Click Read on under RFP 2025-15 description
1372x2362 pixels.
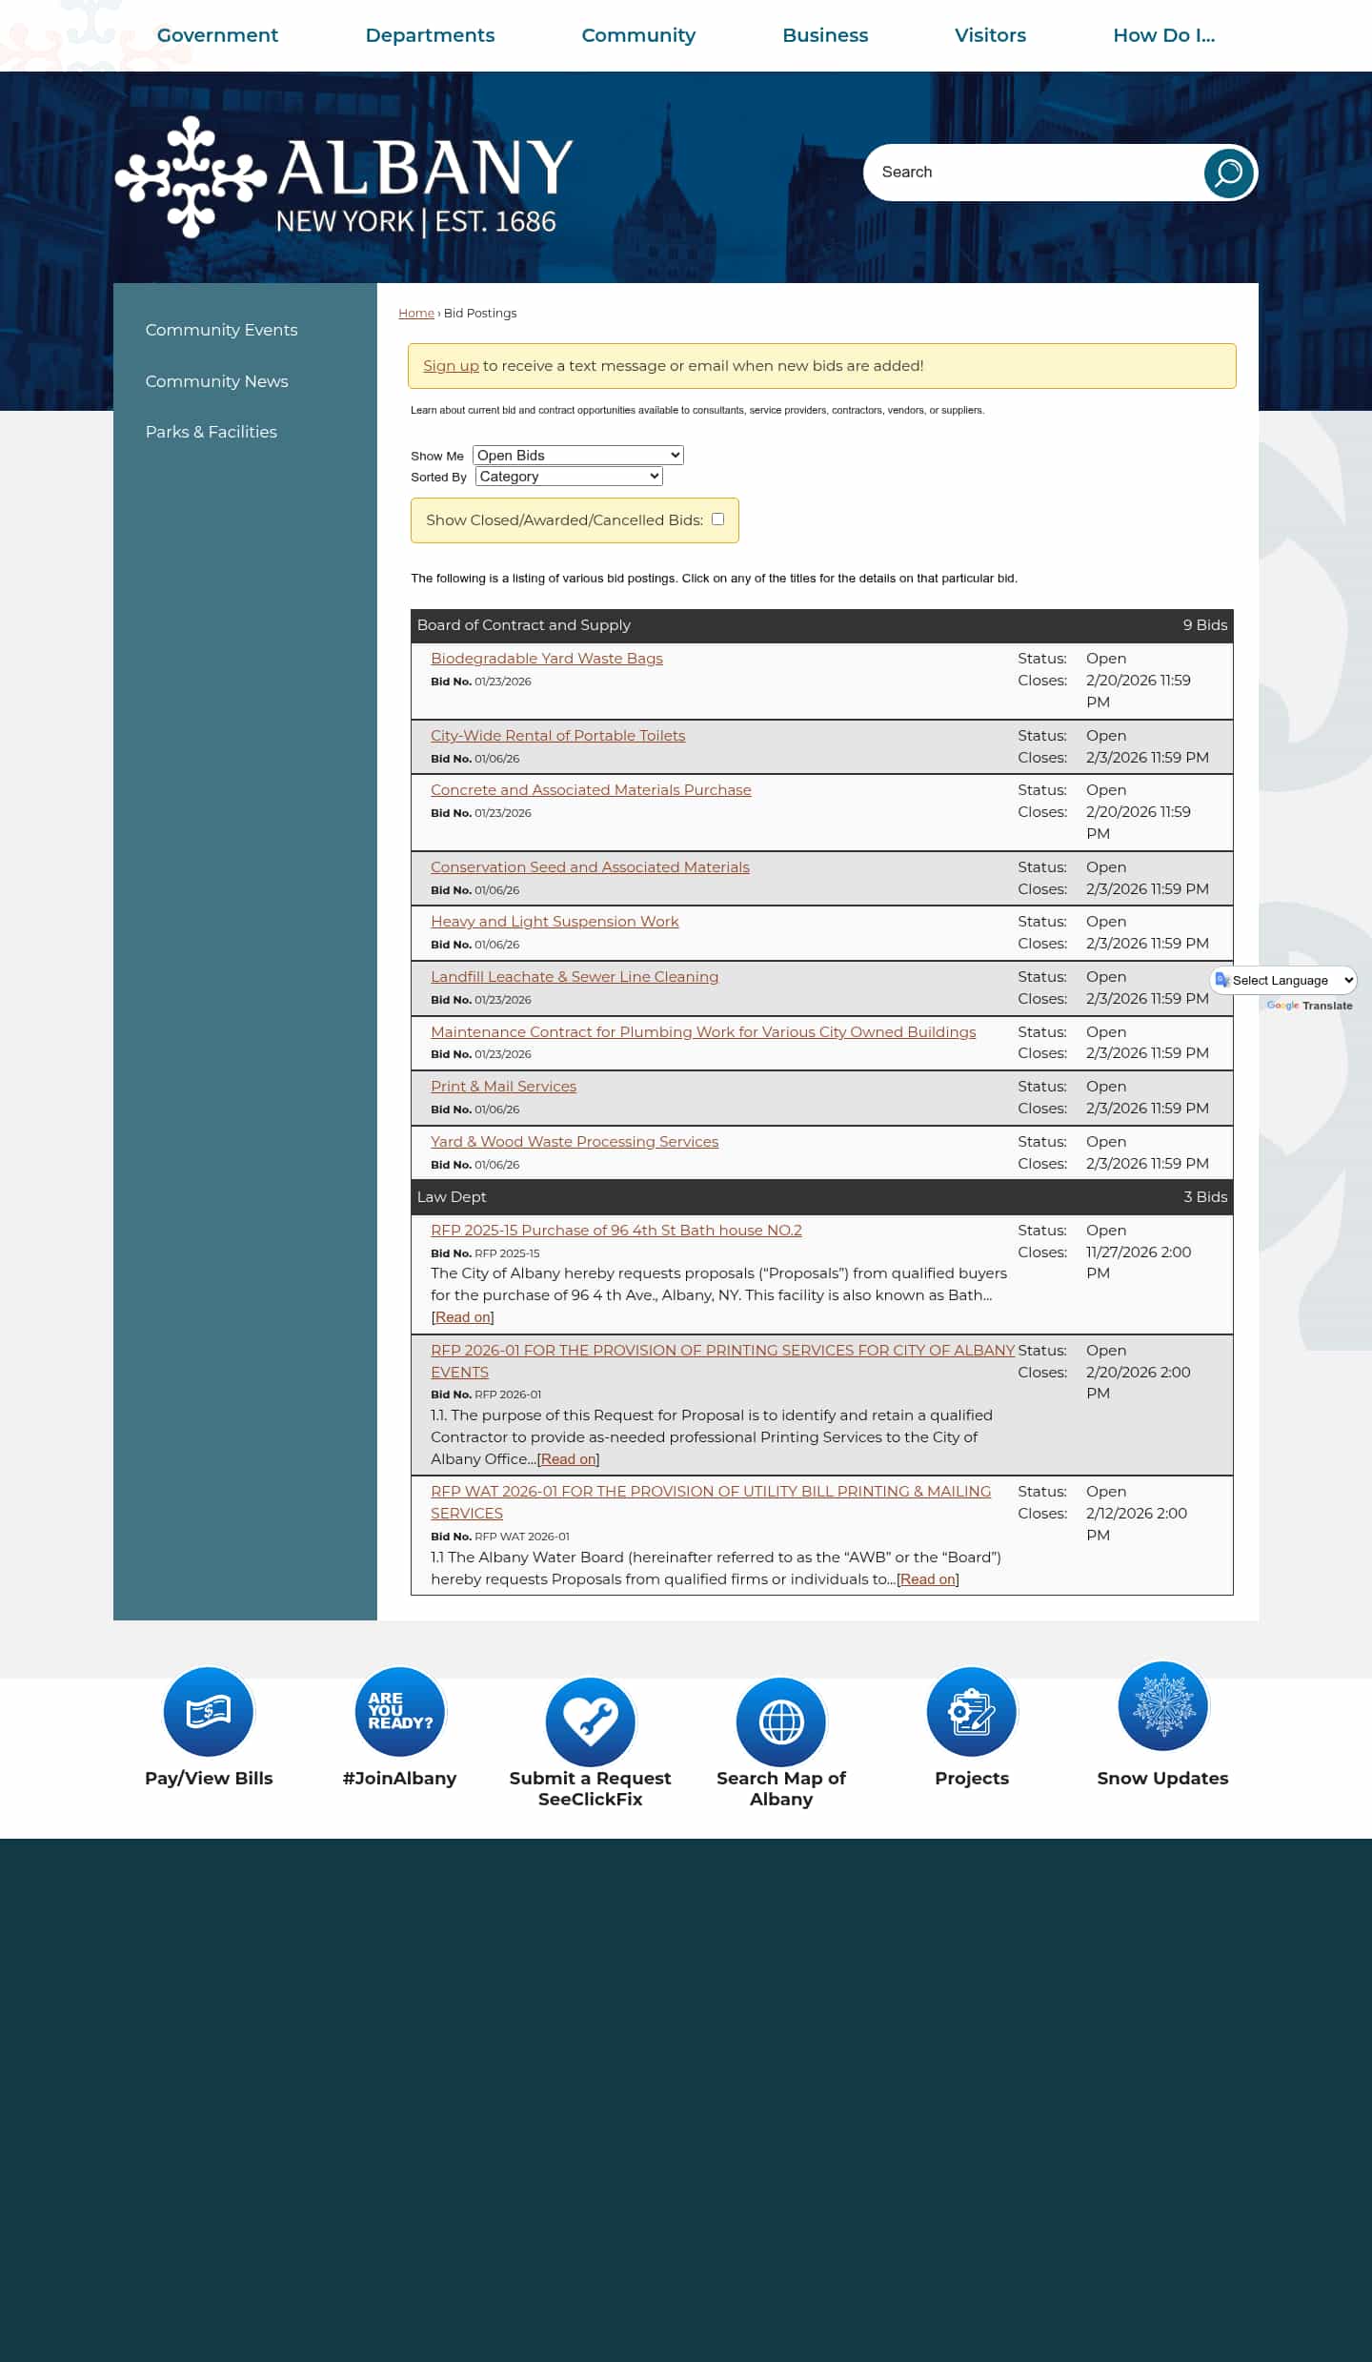(462, 1317)
